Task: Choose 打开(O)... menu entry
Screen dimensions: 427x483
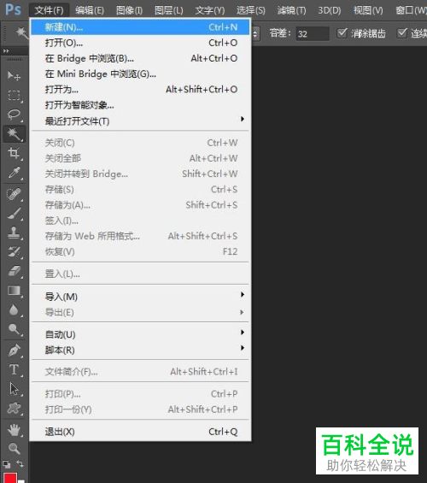Action: [x=140, y=43]
